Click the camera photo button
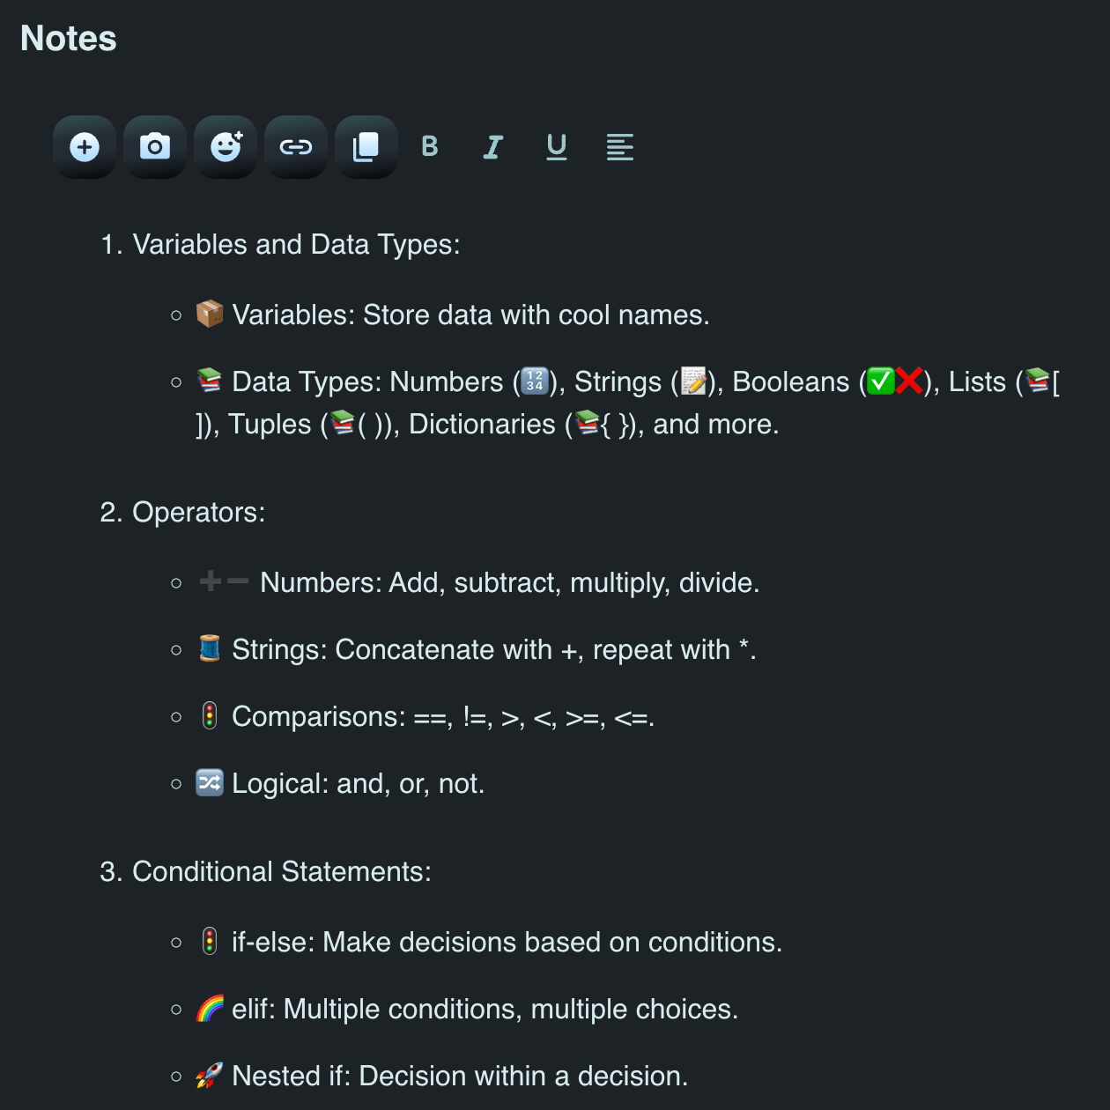Screen dimensions: 1110x1110 coord(155,147)
